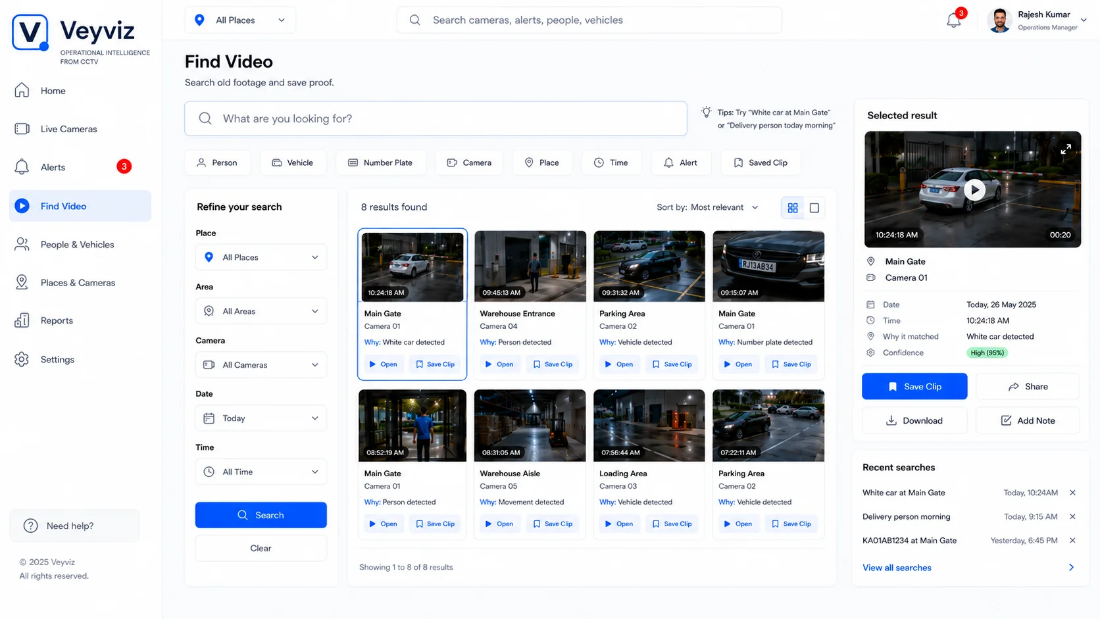Viewport: 1100px width, 619px height.
Task: Switch to single-column list view
Action: click(x=814, y=208)
